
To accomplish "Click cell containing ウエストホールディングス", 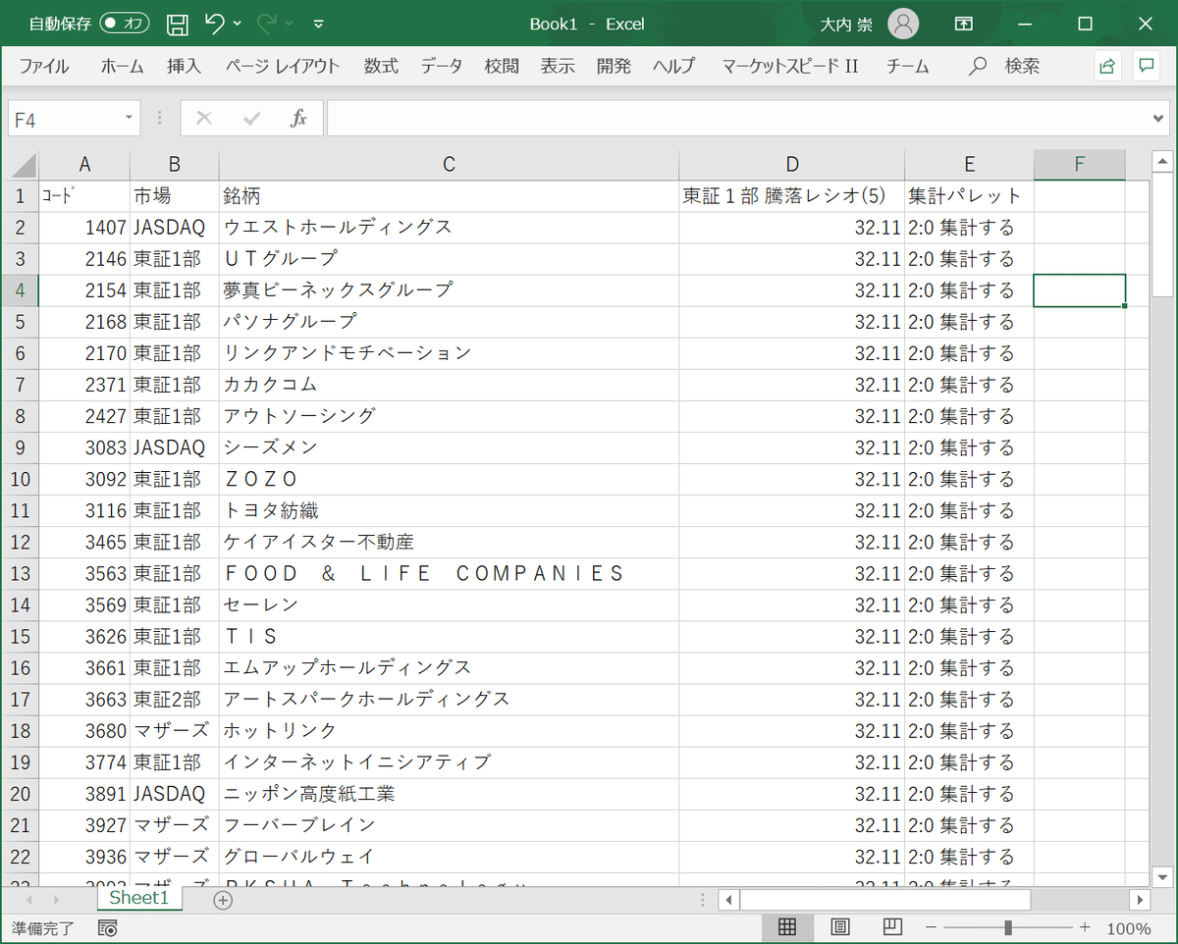I will (449, 228).
